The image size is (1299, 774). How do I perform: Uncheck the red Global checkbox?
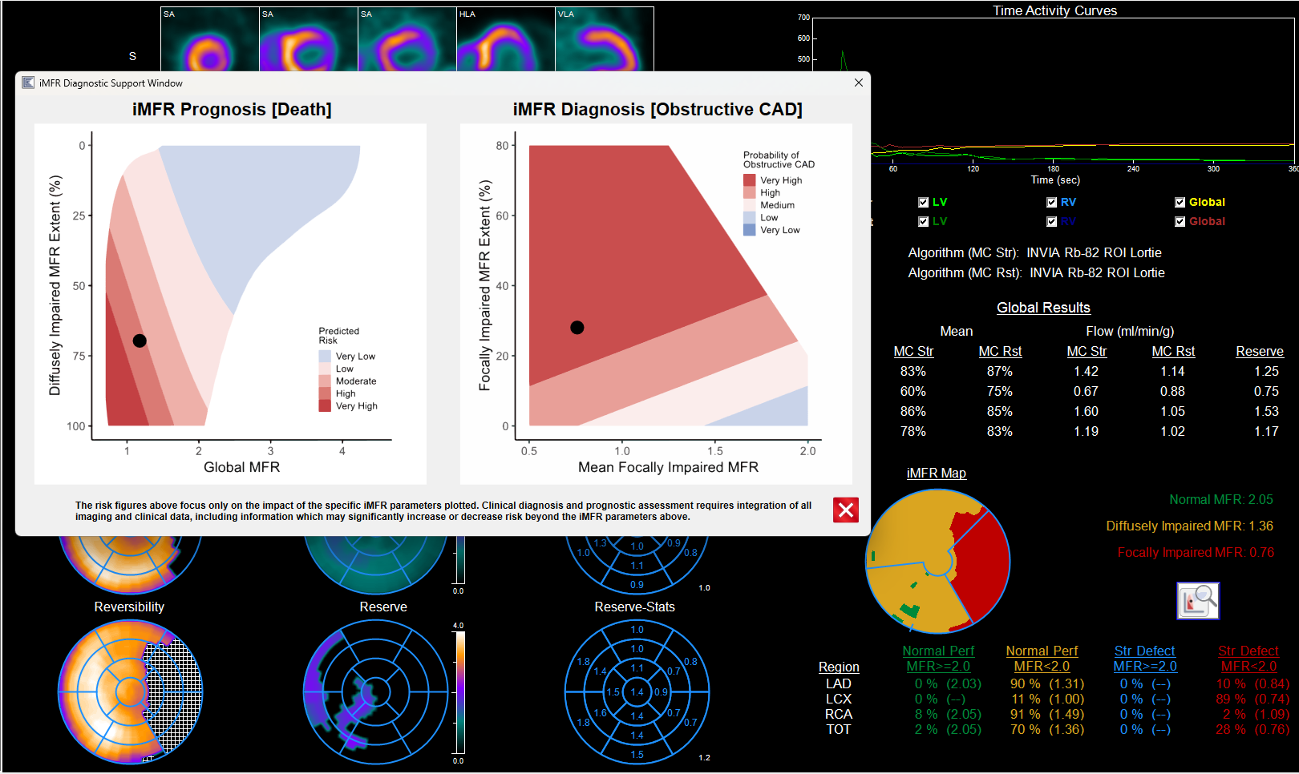click(1180, 221)
